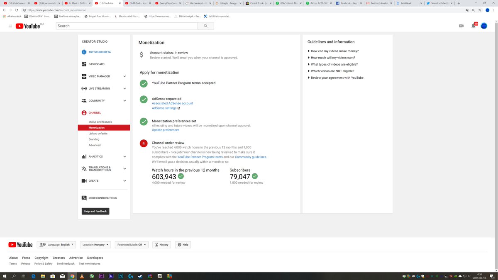Open Photoshop from the taskbar
The width and height of the screenshot is (498, 280).
click(121, 276)
